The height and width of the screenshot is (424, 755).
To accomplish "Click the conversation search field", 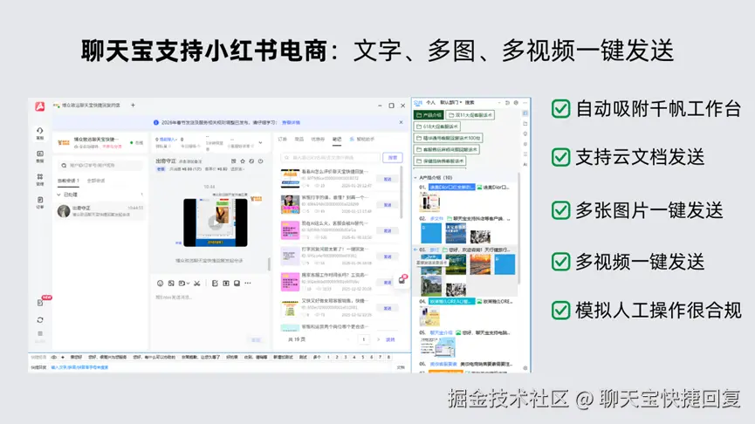I will [100, 166].
